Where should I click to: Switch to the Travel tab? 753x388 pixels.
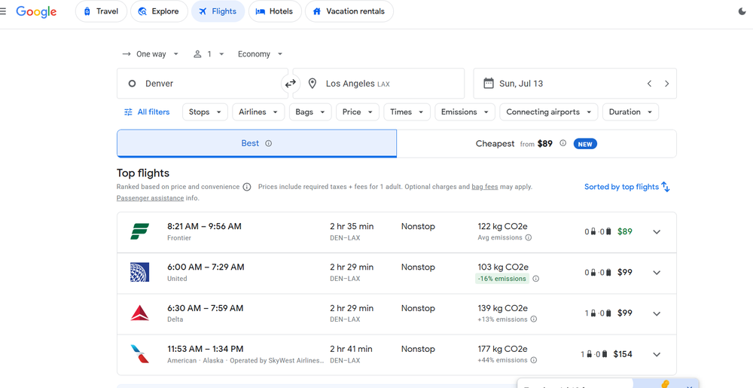pos(101,11)
